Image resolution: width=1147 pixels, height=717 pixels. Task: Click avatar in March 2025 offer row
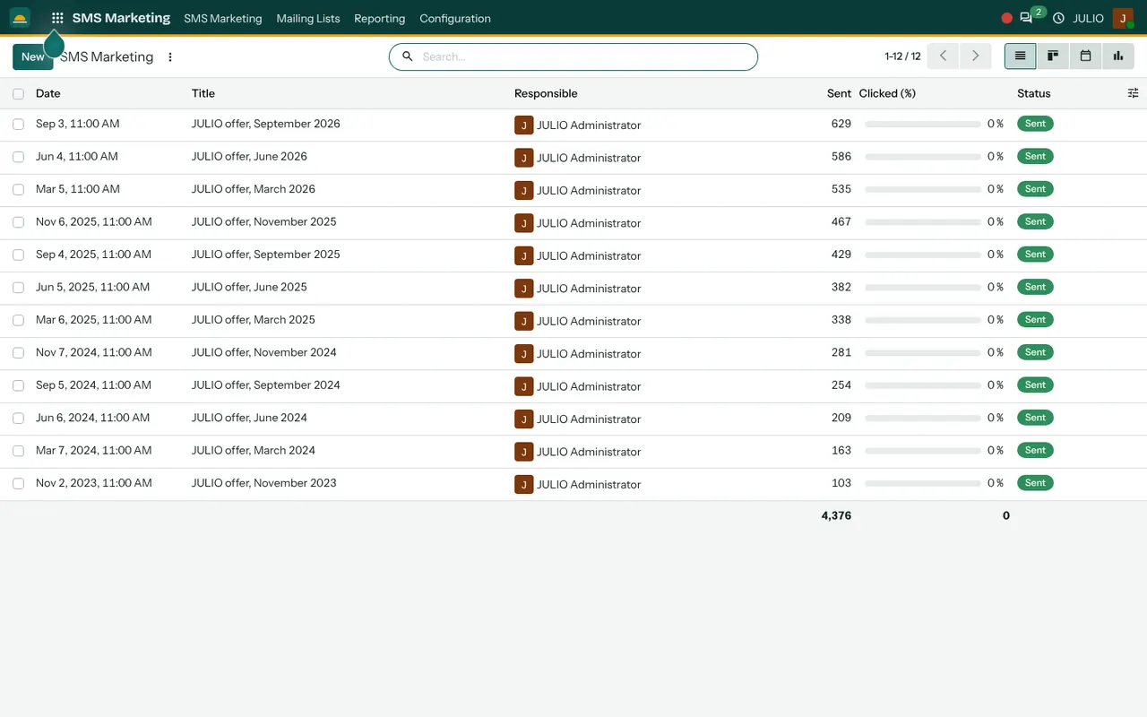coord(523,321)
